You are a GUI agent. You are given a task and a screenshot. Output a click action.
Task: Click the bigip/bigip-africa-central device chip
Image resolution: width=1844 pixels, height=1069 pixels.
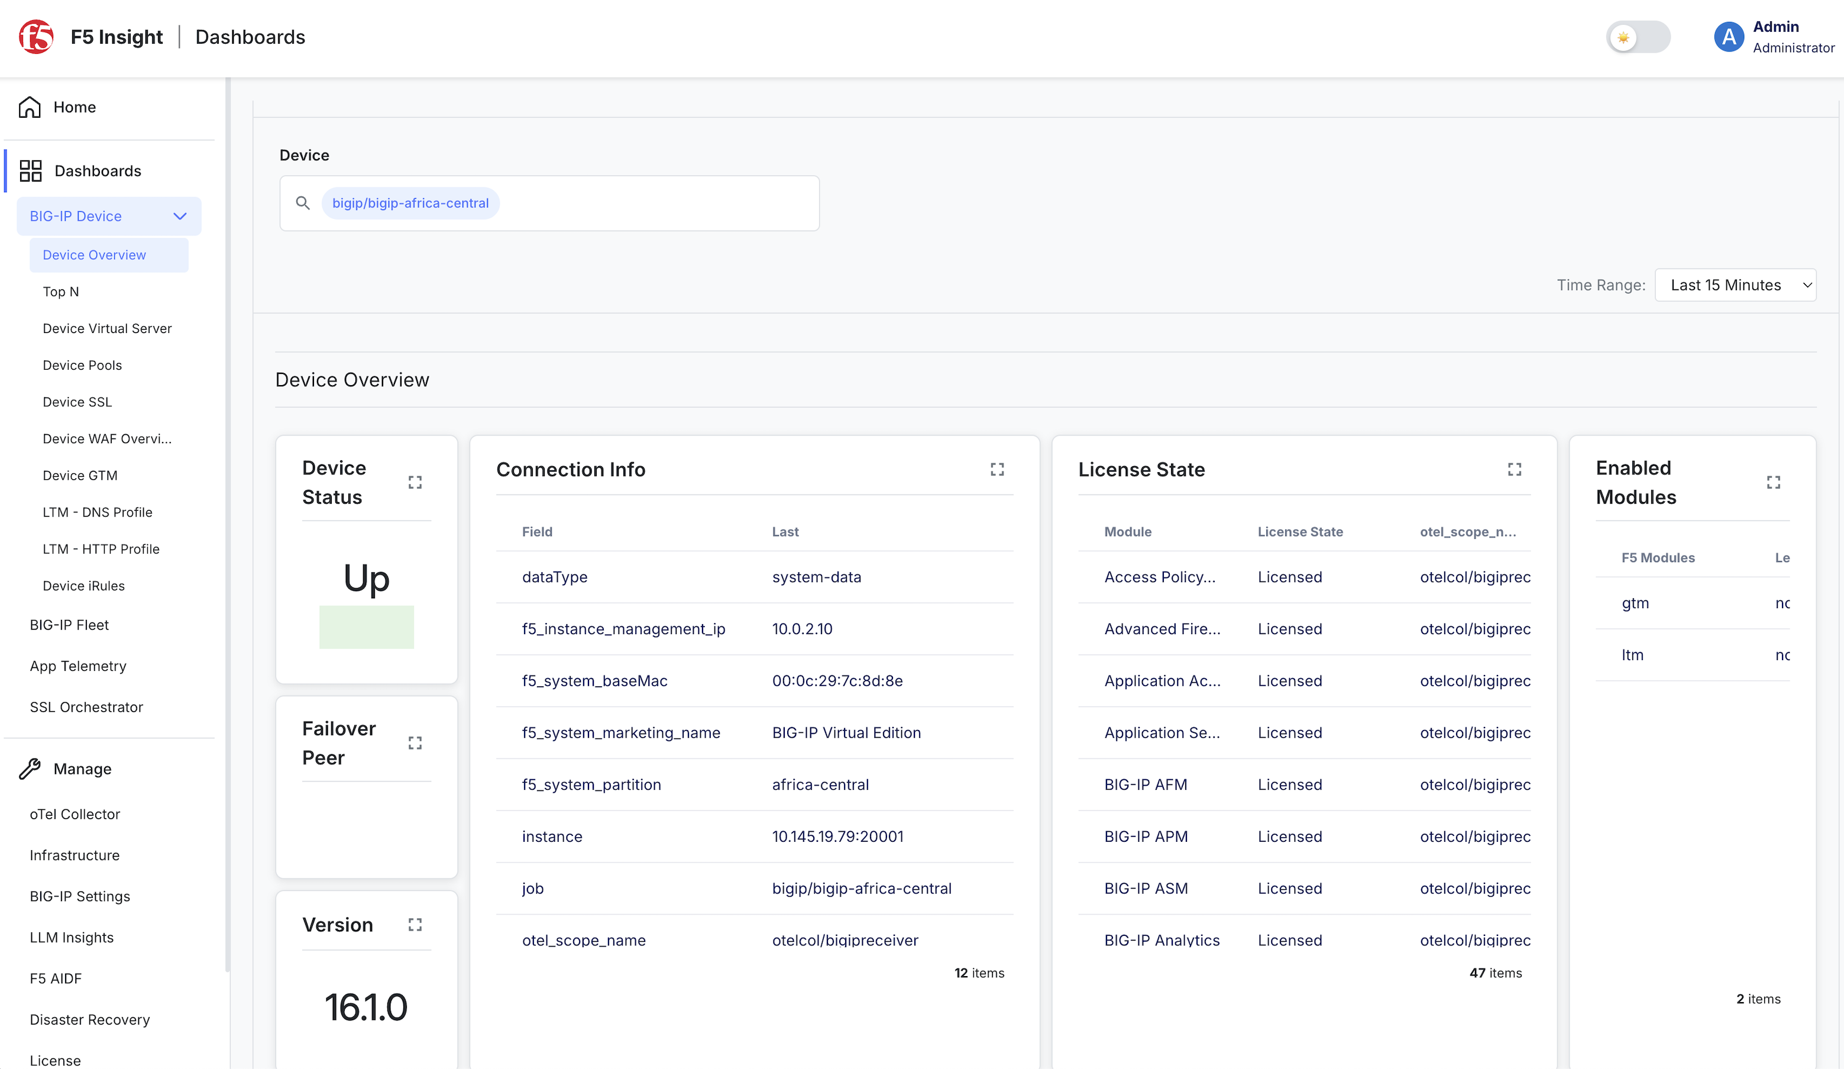click(x=410, y=203)
